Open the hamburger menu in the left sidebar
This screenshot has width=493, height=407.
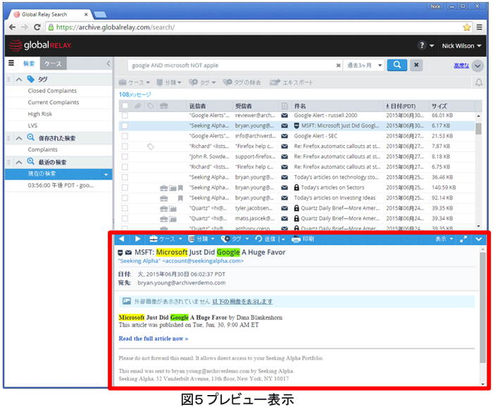(11, 63)
